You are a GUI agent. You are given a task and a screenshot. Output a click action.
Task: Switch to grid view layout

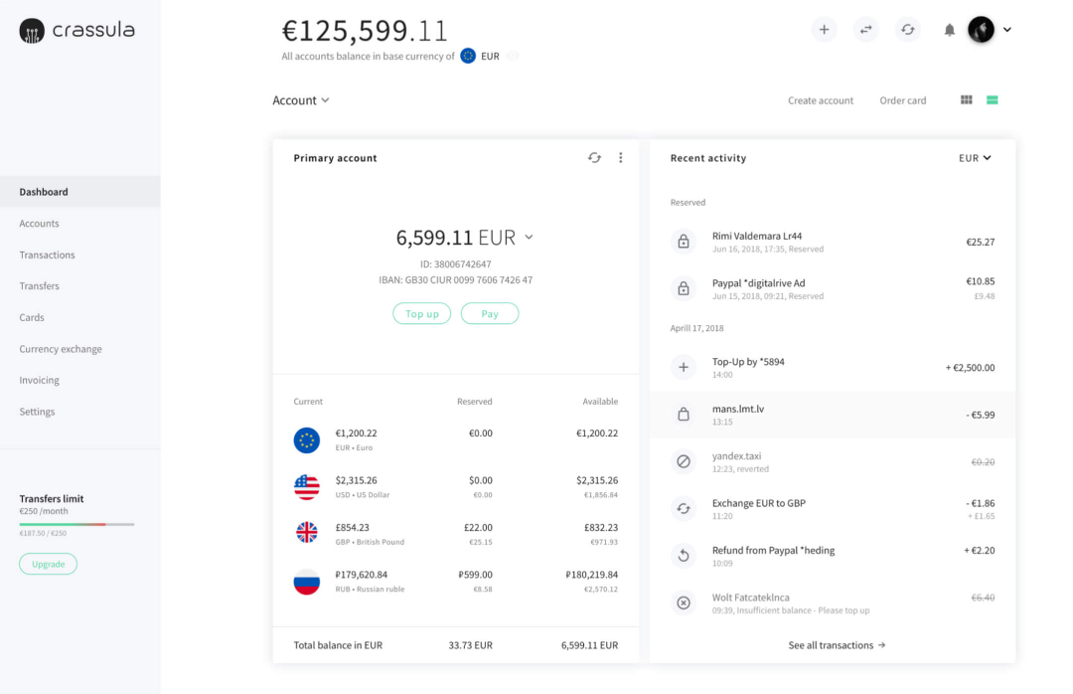[967, 100]
